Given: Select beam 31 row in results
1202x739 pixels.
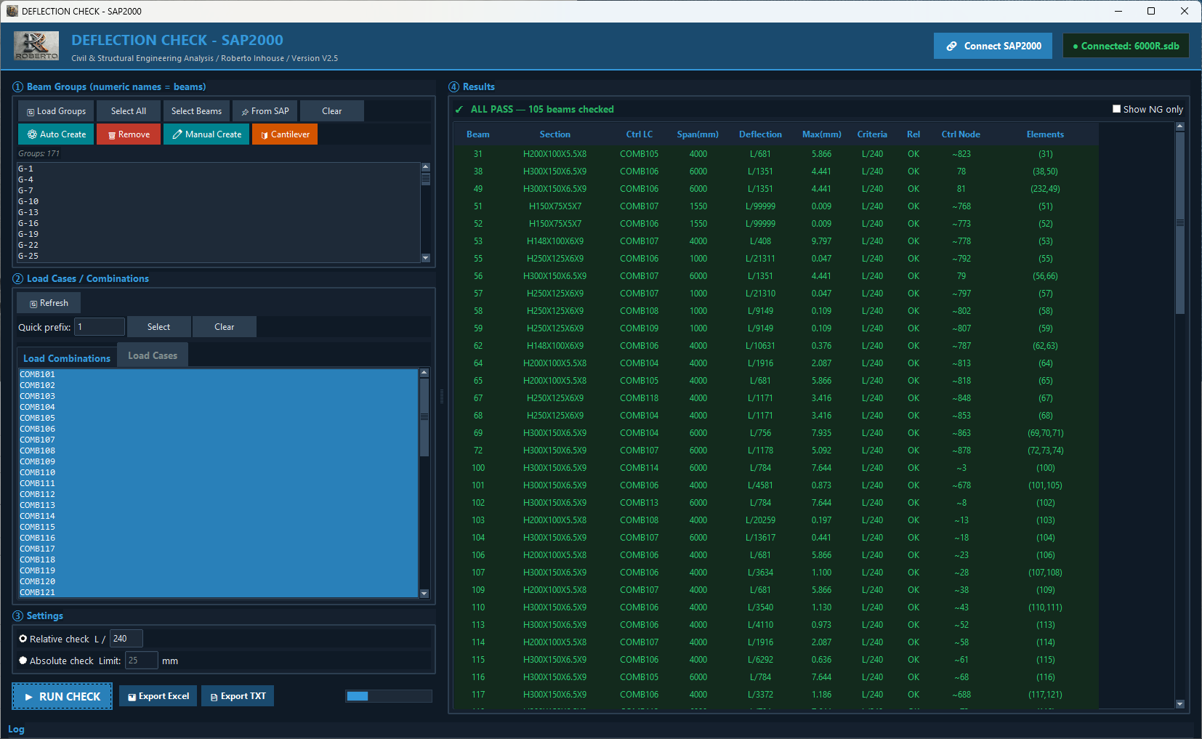Looking at the screenshot, I should coord(777,154).
